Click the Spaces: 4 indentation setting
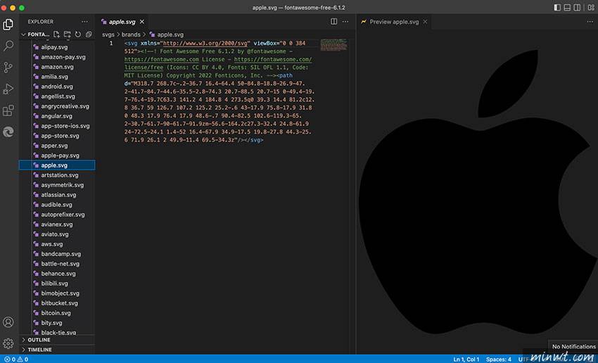 (x=498, y=359)
